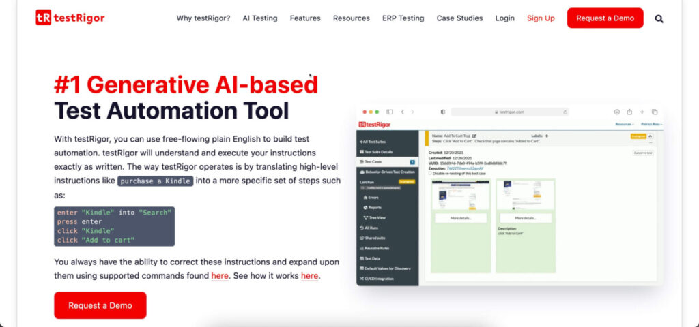This screenshot has height=327, width=699.
Task: Open the 'here' link for supported commands
Action: tap(220, 276)
